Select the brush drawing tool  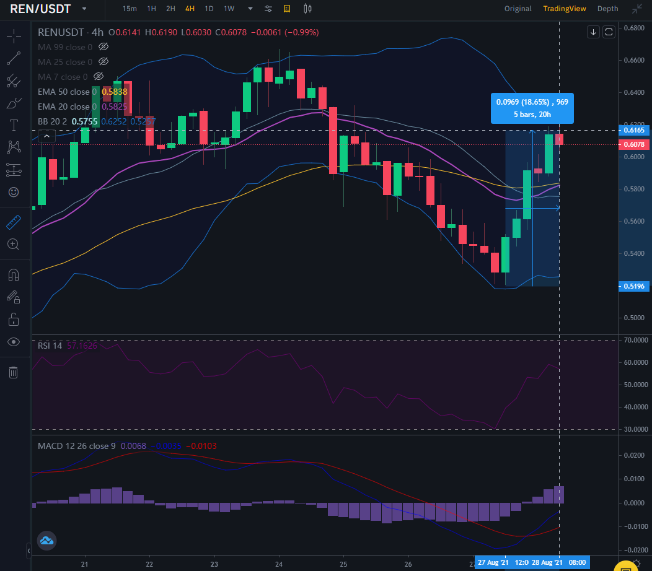[x=14, y=103]
